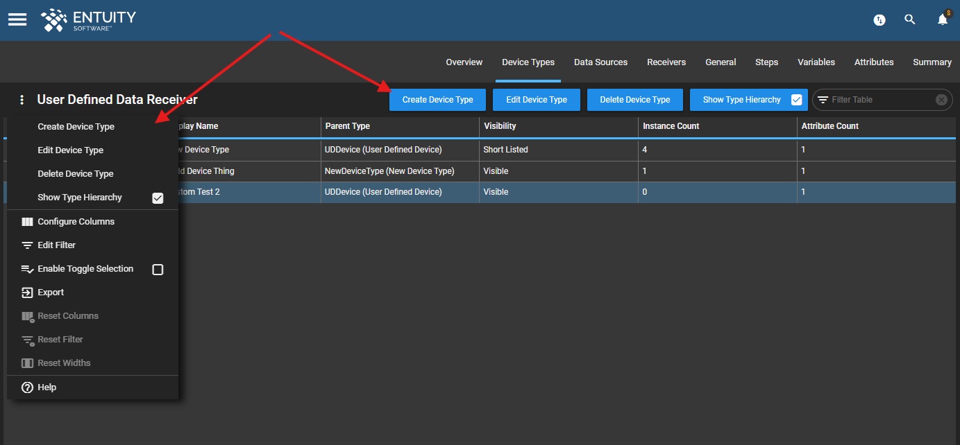The image size is (960, 445).
Task: Click the filter lines icon in Filter Table
Action: click(823, 100)
